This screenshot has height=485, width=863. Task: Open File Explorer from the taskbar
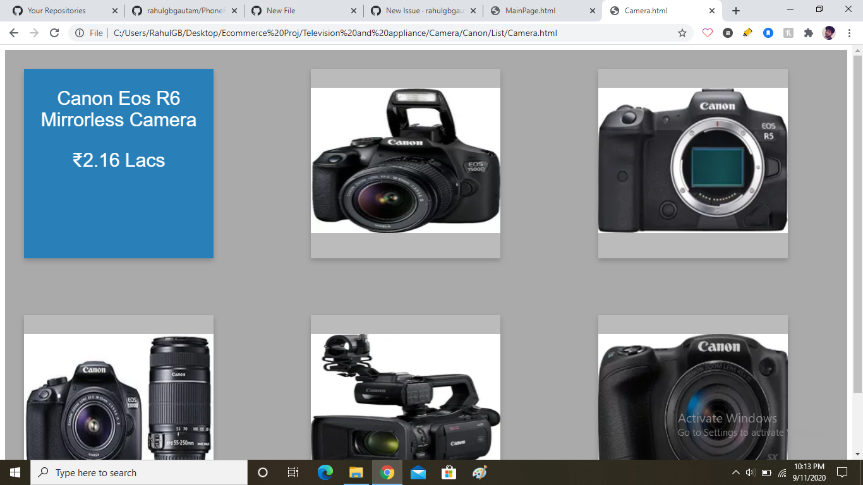coord(356,472)
